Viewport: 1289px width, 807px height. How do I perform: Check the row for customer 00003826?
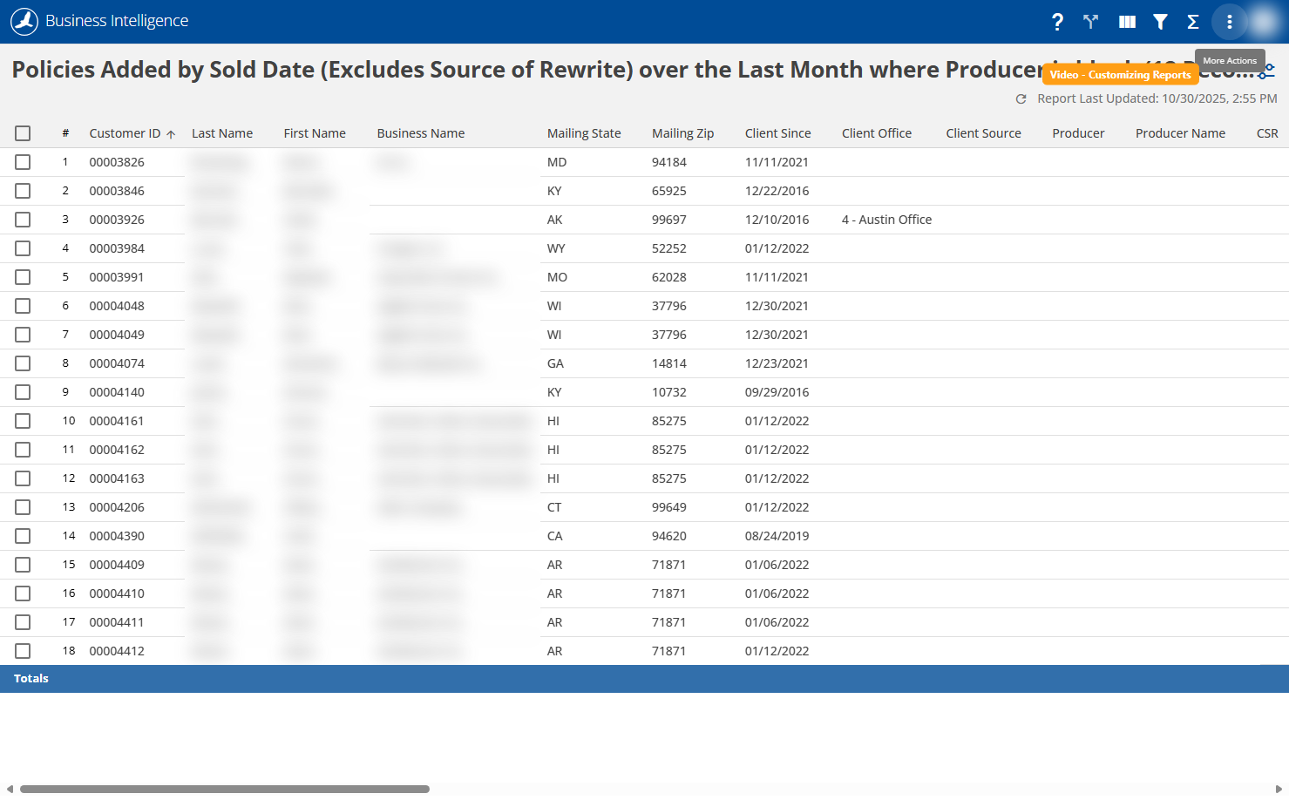point(23,162)
